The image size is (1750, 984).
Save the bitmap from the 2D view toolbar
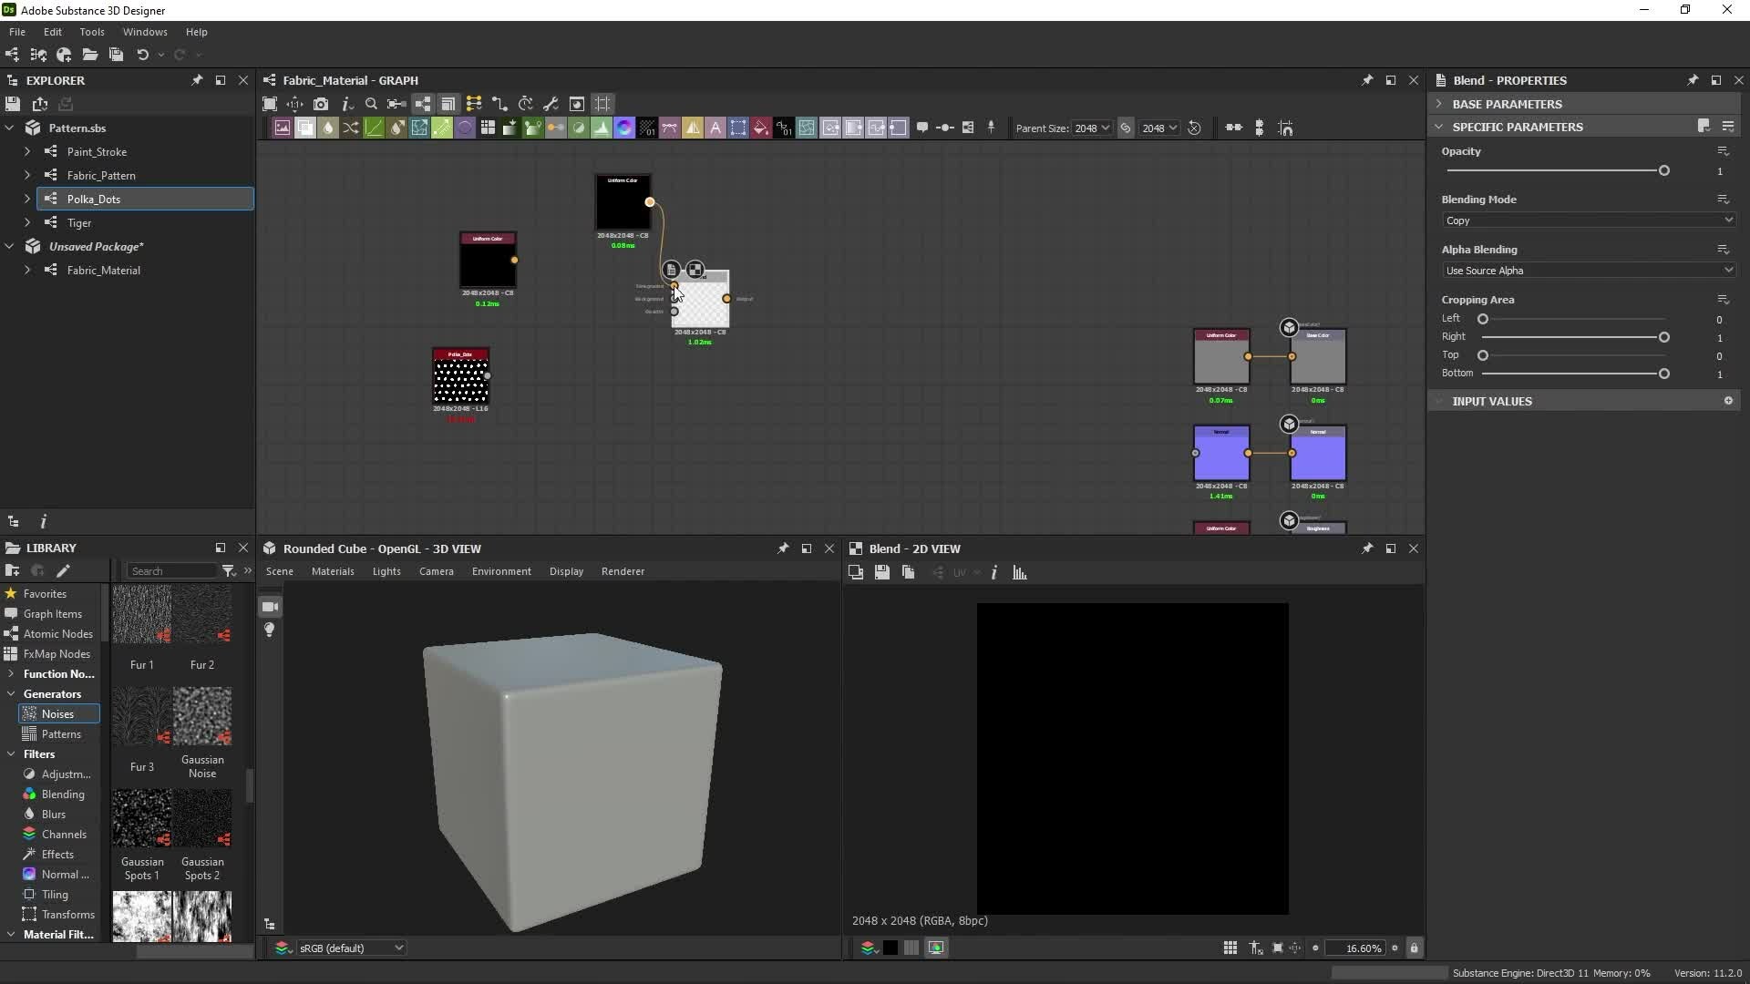click(881, 572)
